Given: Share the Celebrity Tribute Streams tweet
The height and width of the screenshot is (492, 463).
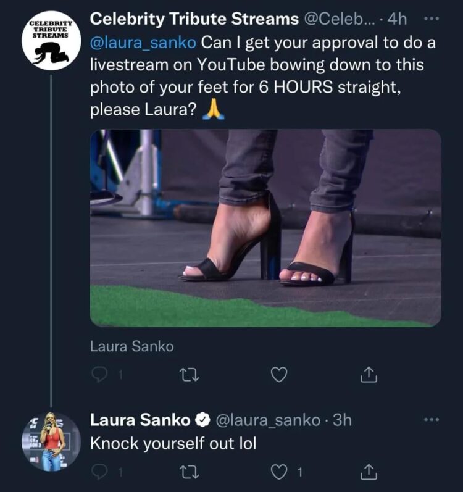Looking at the screenshot, I should pyautogui.click(x=368, y=374).
